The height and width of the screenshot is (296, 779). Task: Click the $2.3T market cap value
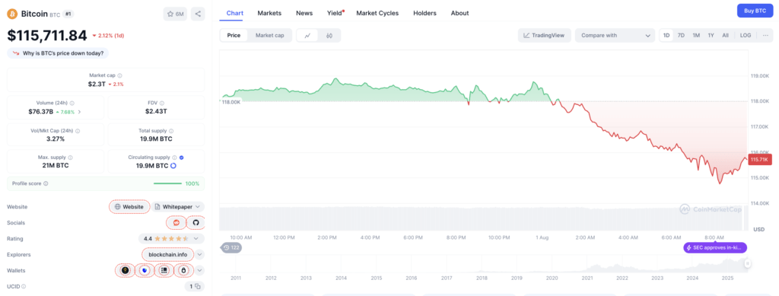[97, 84]
